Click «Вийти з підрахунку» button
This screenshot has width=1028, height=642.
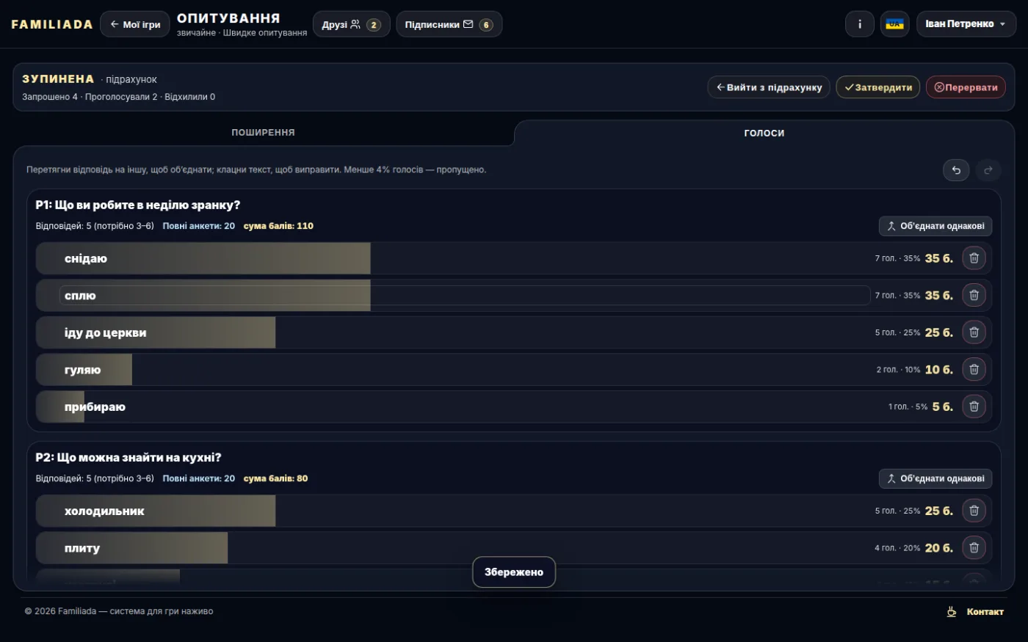tap(769, 87)
